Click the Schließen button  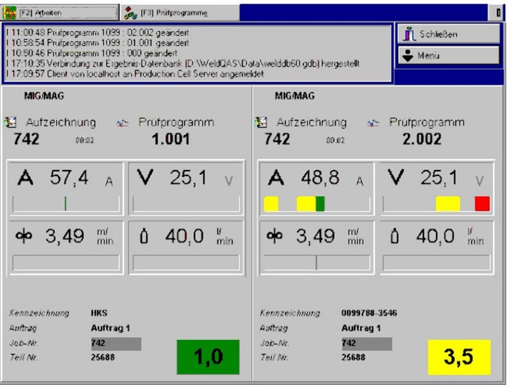[x=448, y=34]
